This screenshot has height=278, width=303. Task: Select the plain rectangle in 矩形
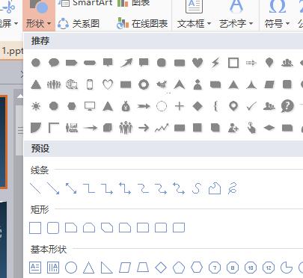(x=35, y=228)
